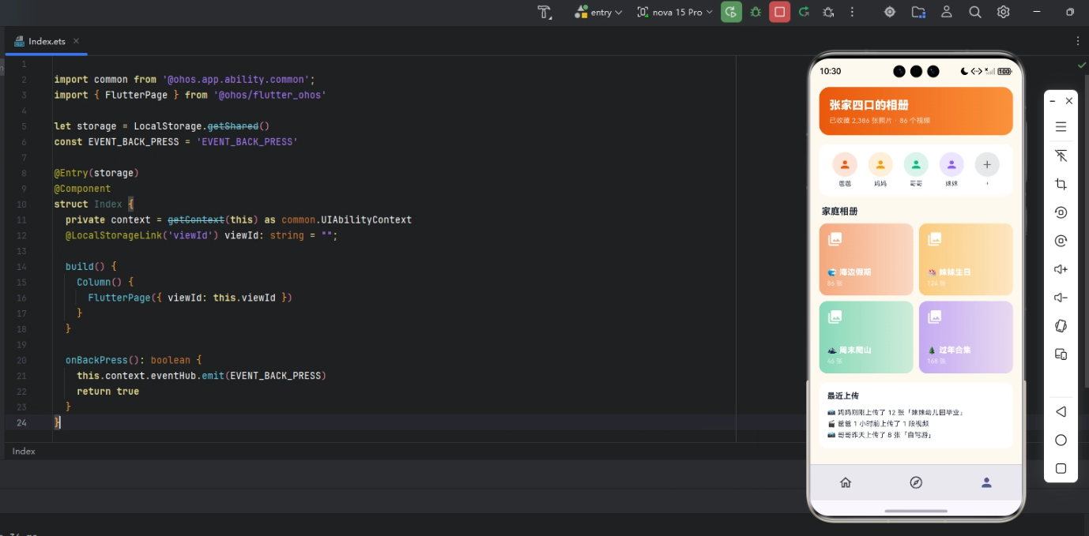Click 'return true' in the editor
This screenshot has width=1089, height=536.
107,392
